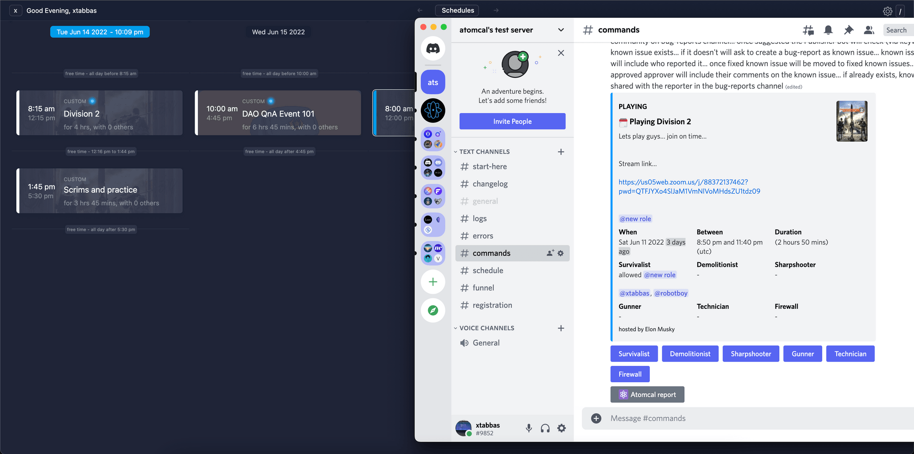Open registration channel
Image resolution: width=914 pixels, height=454 pixels.
tap(512, 306)
